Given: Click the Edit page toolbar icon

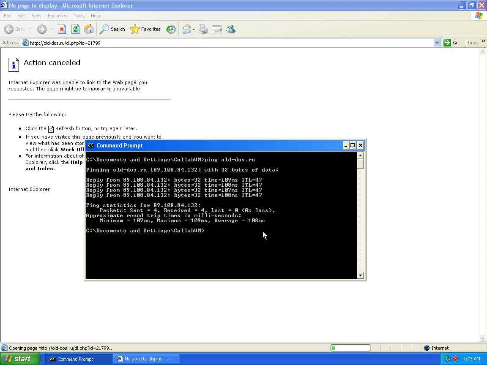Looking at the screenshot, I should pos(217,30).
